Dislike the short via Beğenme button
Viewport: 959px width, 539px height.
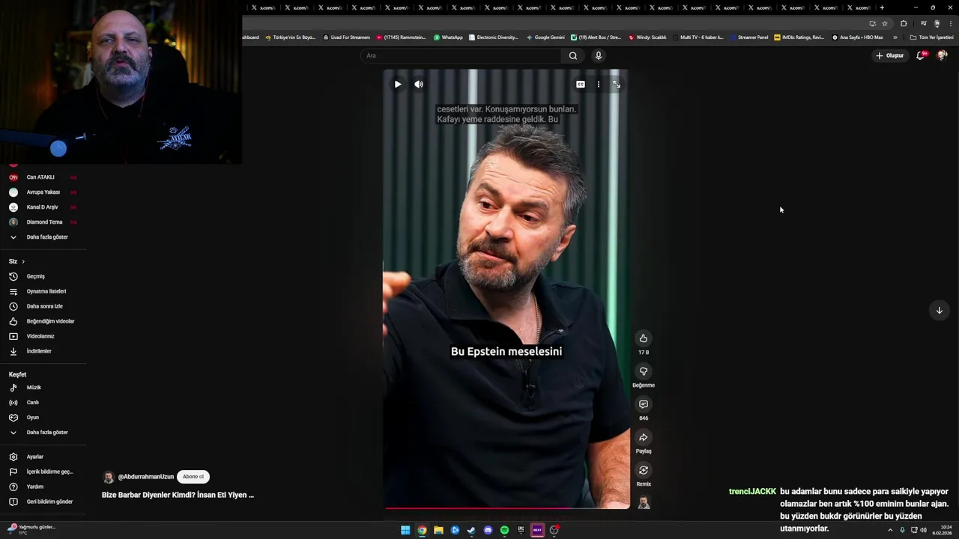pos(644,371)
